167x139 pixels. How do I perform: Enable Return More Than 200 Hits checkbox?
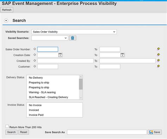(7, 126)
